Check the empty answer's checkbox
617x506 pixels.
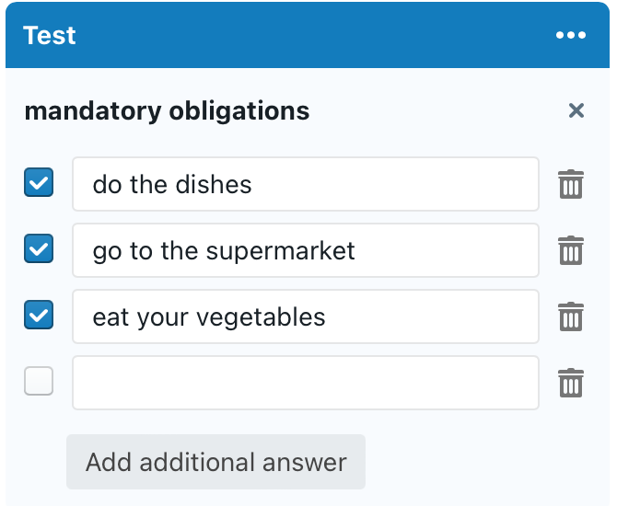(39, 381)
